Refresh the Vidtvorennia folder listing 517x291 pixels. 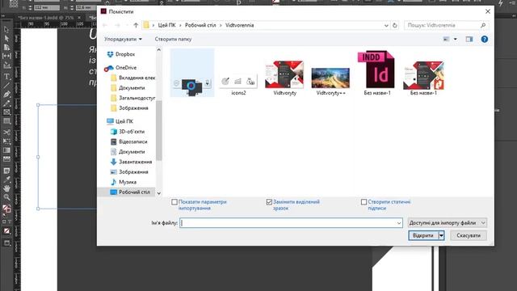[x=395, y=25]
